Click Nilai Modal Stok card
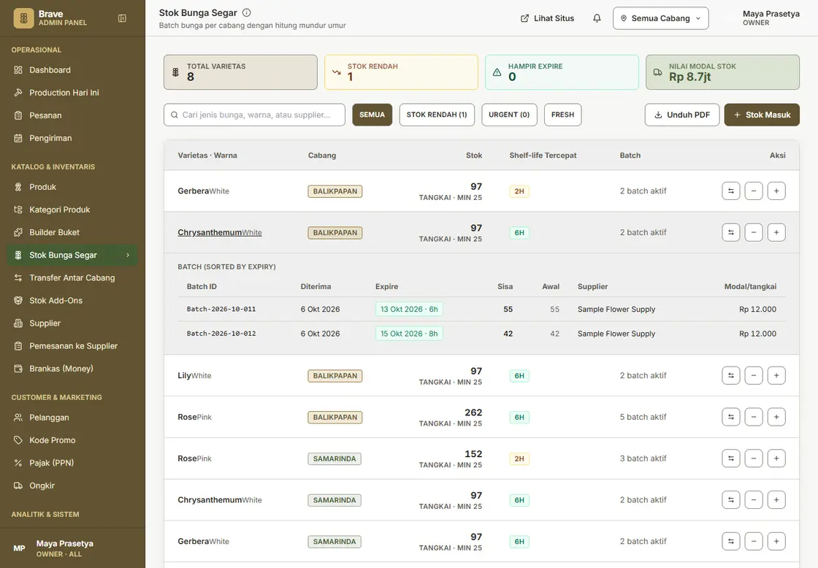The image size is (818, 568). [x=722, y=72]
